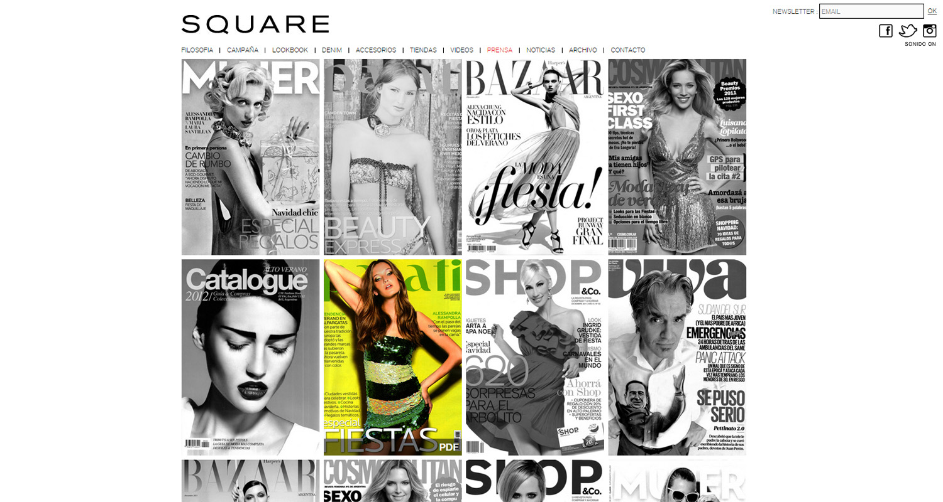The width and height of the screenshot is (943, 502).
Task: Open the bottom-row Mujer cover
Action: click(x=677, y=481)
